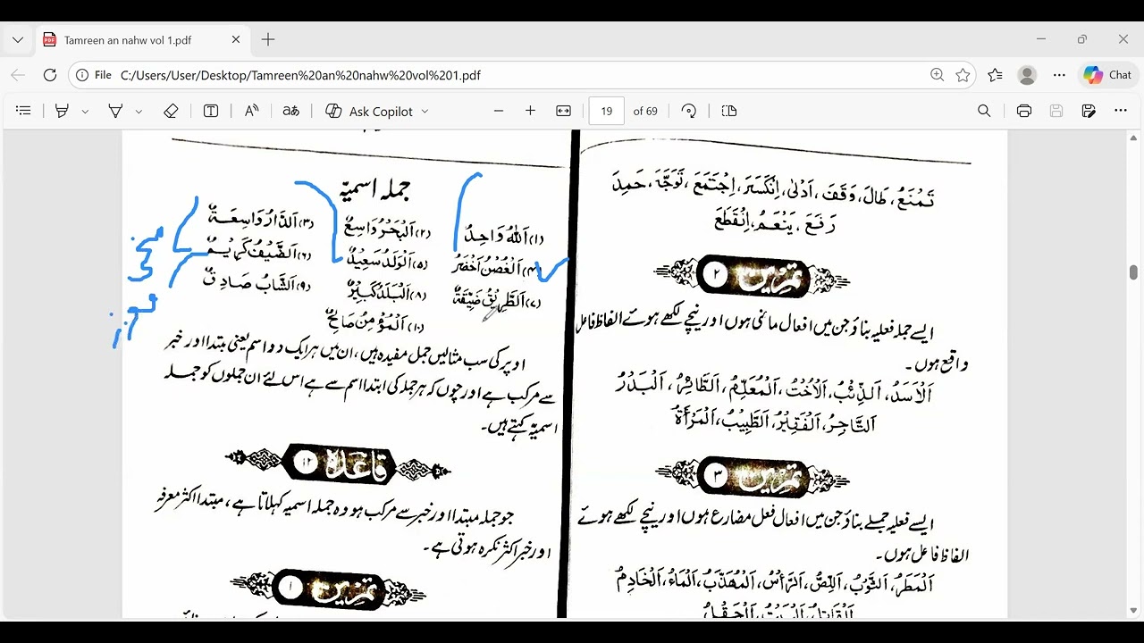Viewport: 1144px width, 643px height.
Task: Search within the PDF document
Action: coord(984,111)
